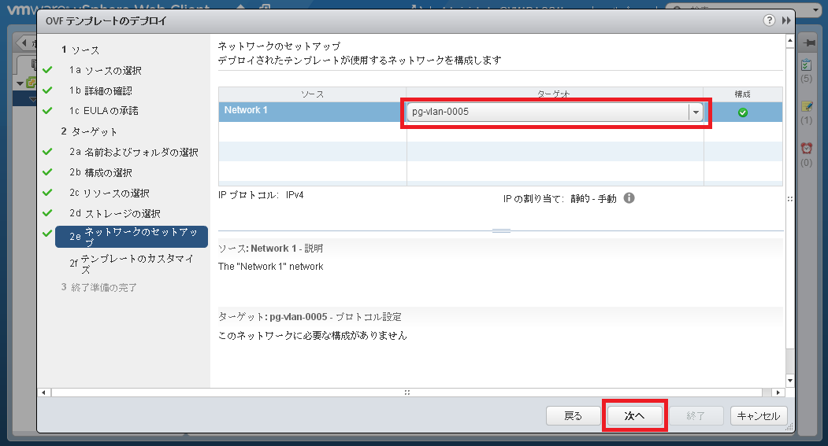This screenshot has width=828, height=446.
Task: Go to step 2d ストレージの選択
Action: [x=114, y=213]
